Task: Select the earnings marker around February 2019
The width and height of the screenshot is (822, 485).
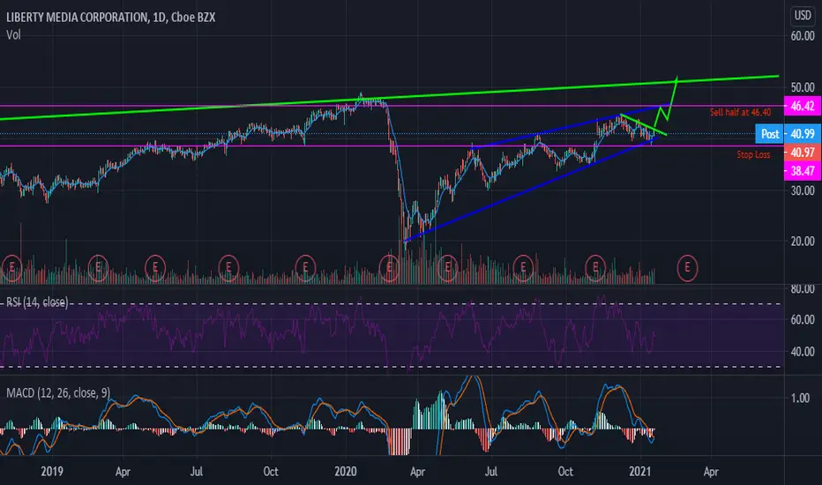Action: (x=98, y=268)
